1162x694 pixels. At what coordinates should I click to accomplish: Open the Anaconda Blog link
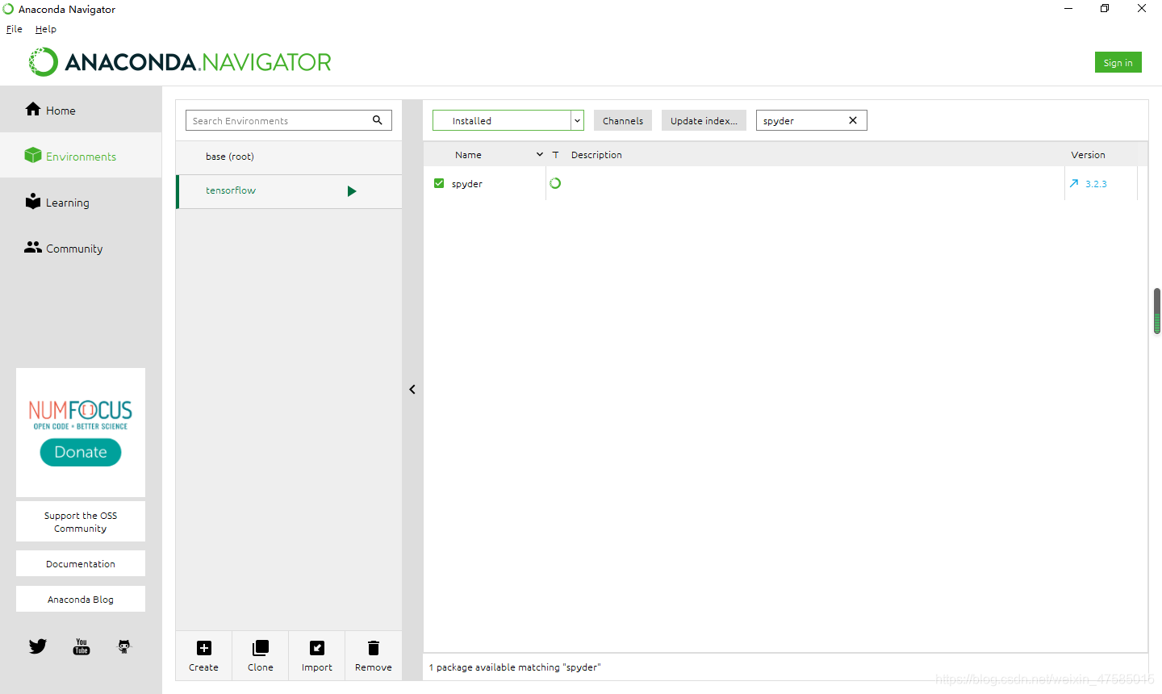click(x=81, y=599)
